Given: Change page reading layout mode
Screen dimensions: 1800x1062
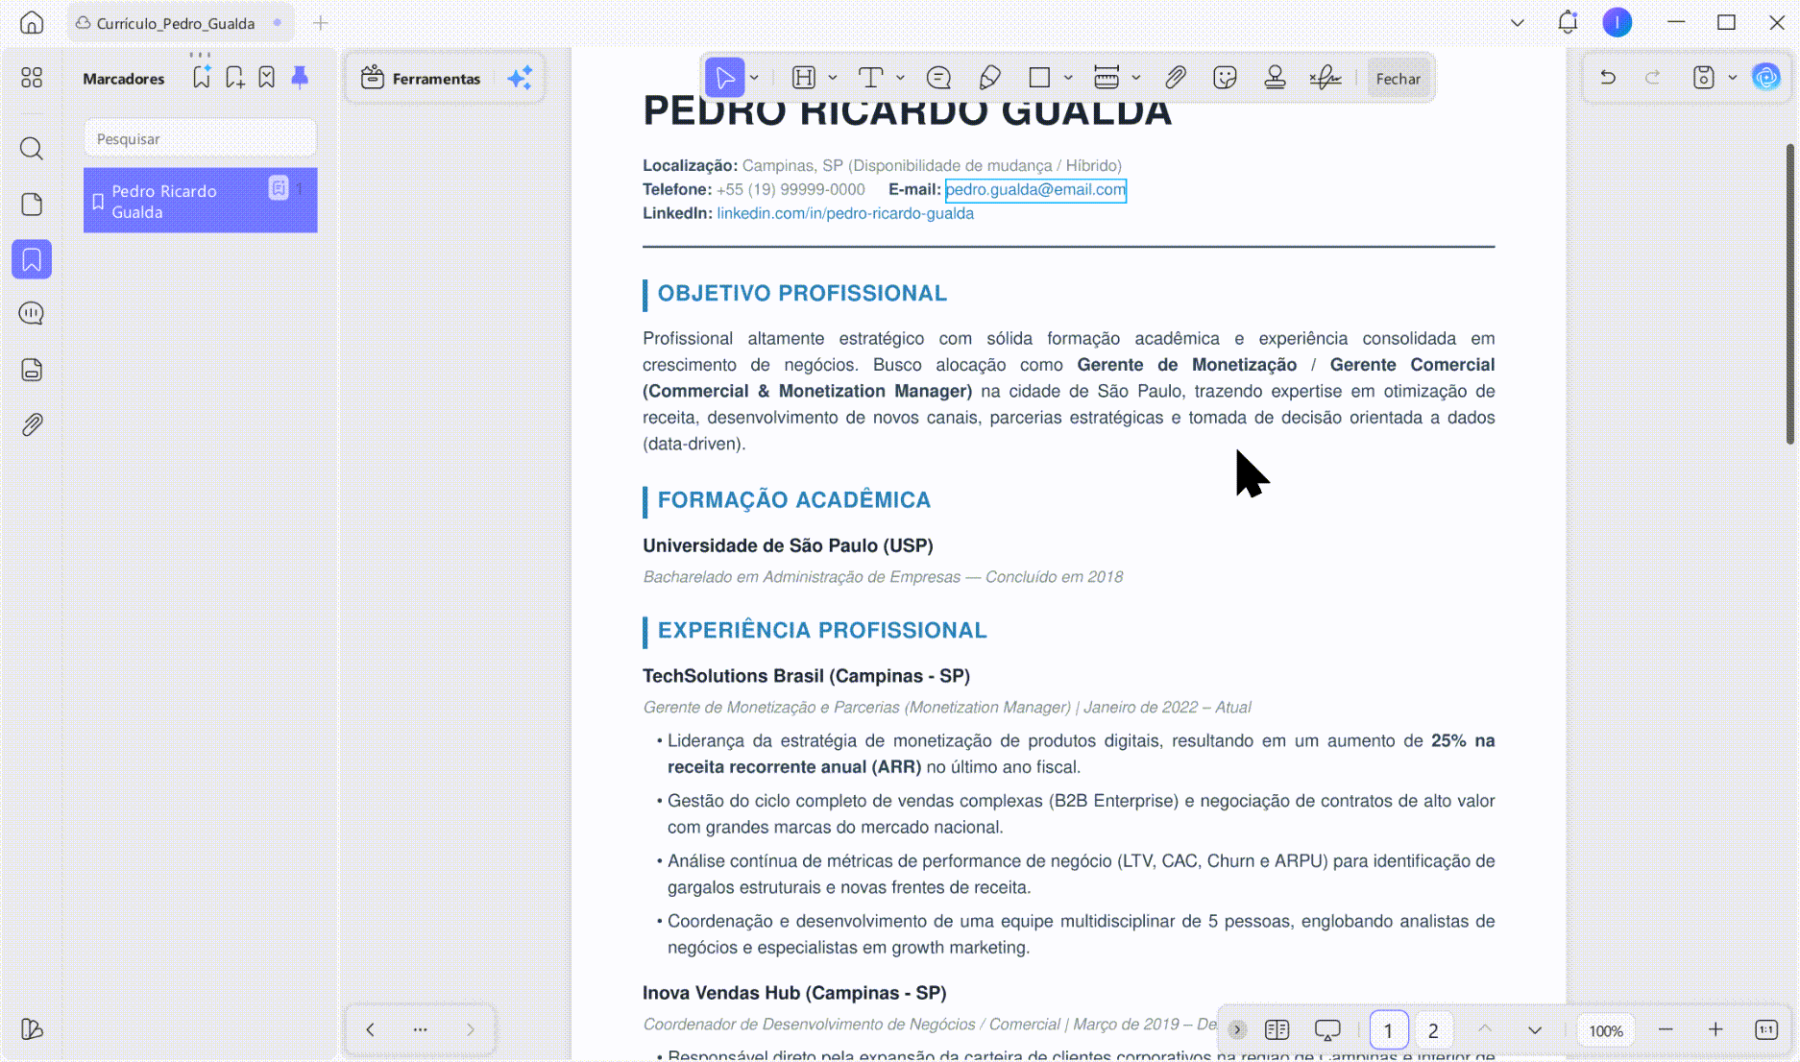Looking at the screenshot, I should tap(1277, 1030).
